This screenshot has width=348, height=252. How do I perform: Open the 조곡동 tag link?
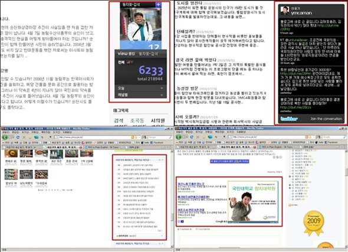[137, 120]
